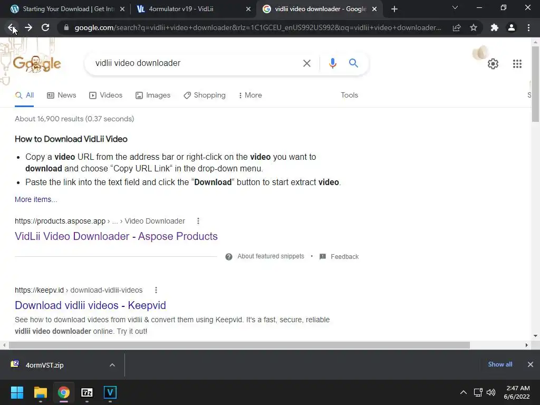Open Google apps grid

coord(517,64)
